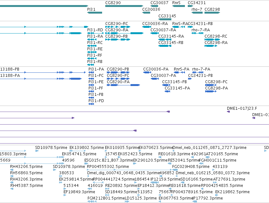
Task: Click transcript label CG33145-RB
Action: pos(171,43)
